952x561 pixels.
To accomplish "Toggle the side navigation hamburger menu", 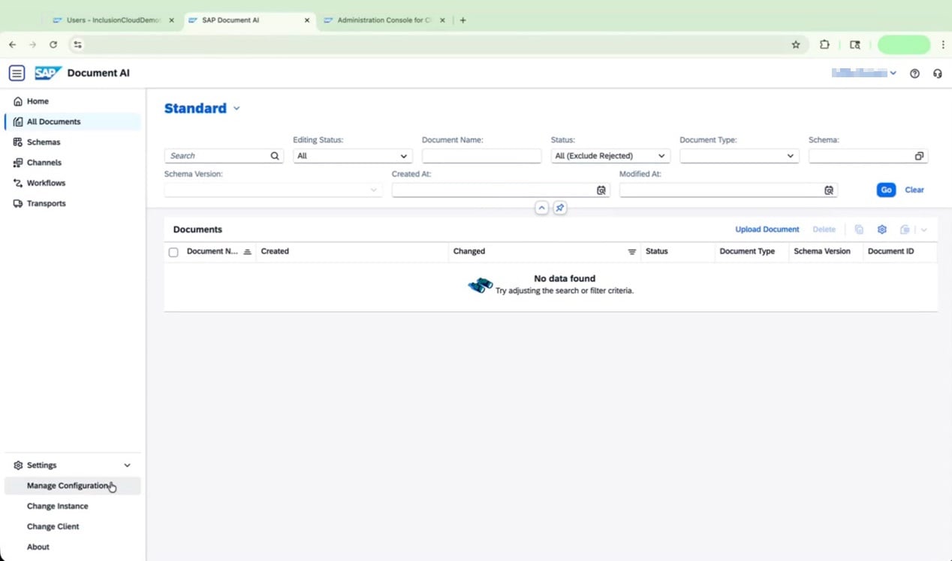I will (x=17, y=73).
